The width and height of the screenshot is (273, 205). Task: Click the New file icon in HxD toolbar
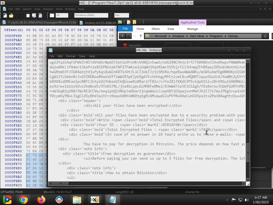(5, 15)
